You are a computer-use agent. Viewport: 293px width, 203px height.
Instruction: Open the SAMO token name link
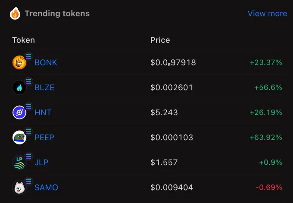[x=47, y=188]
